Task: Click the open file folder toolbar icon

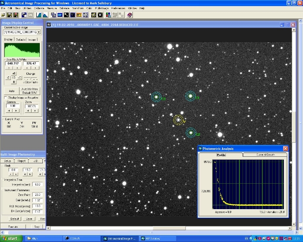Action: [3, 15]
